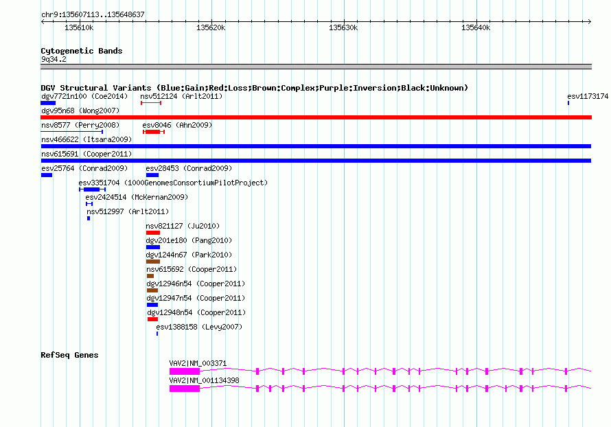
Task: Click the brown nsv615692 complex bar
Action: [150, 276]
